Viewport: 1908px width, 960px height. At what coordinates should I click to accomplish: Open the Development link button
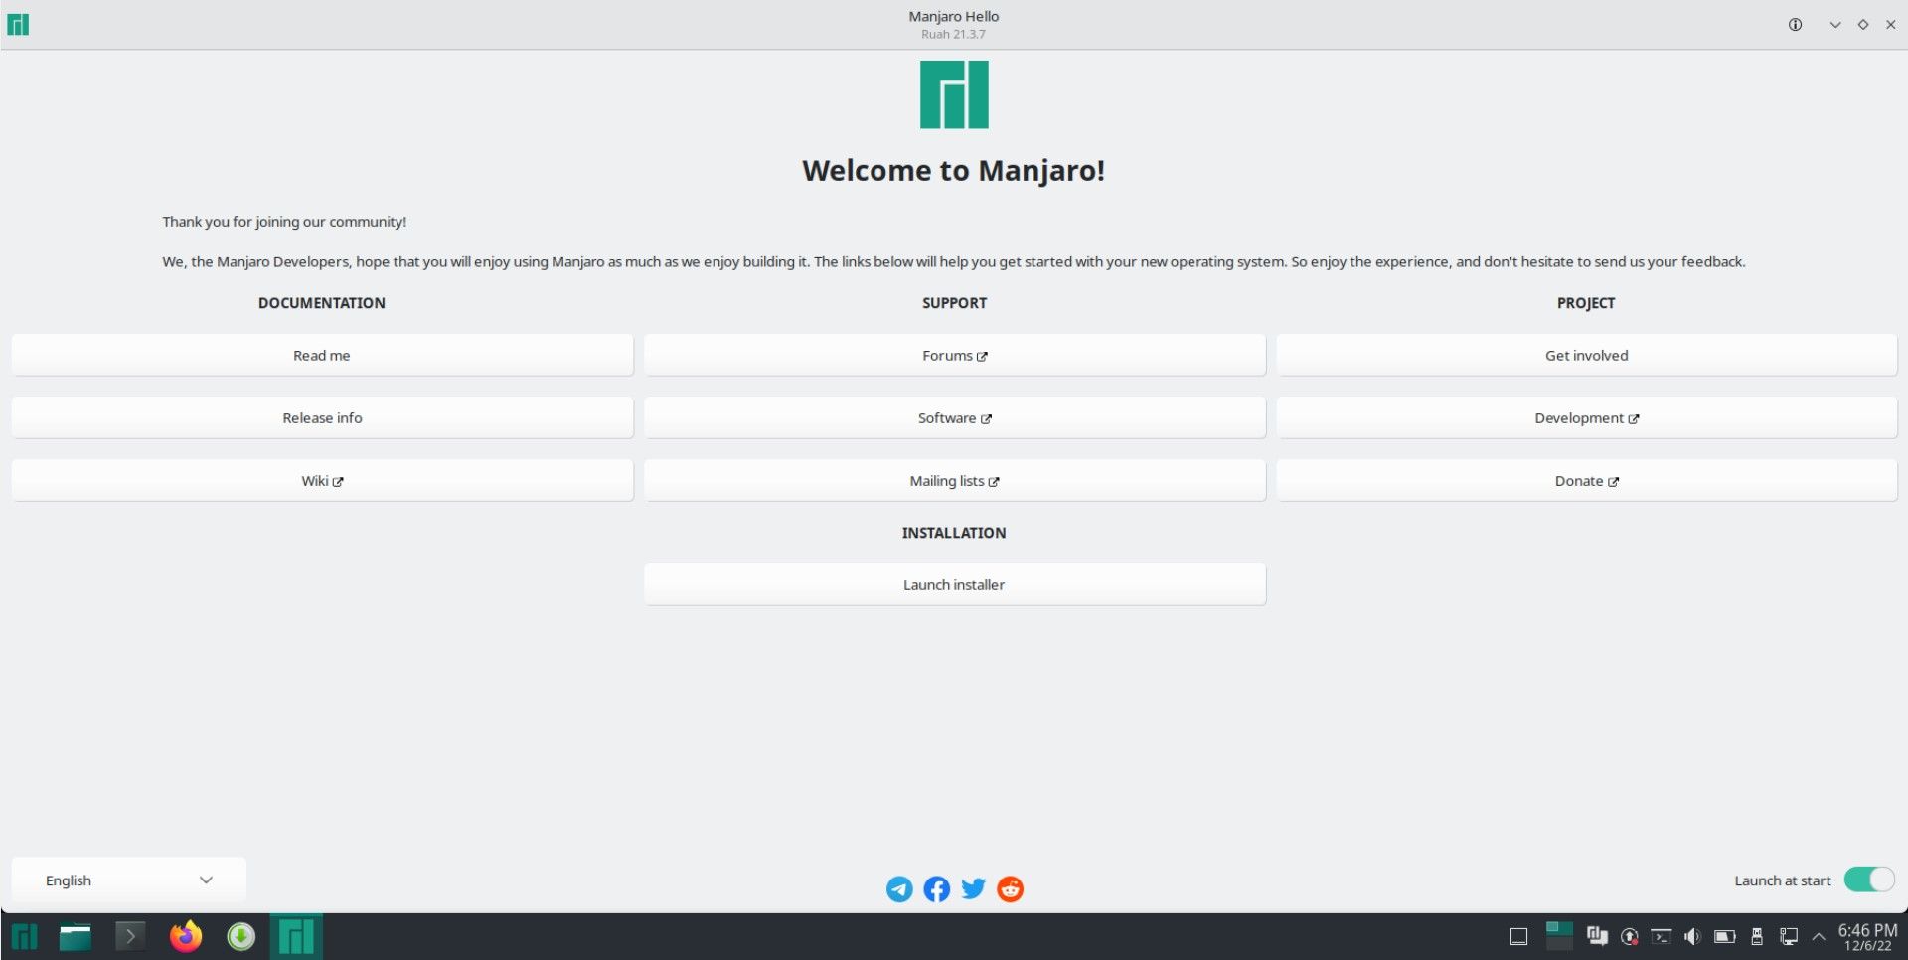tap(1587, 417)
